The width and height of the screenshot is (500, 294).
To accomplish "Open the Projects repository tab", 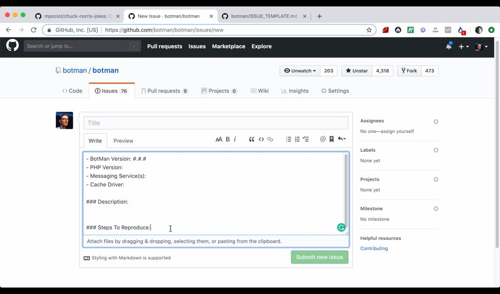I will (219, 91).
